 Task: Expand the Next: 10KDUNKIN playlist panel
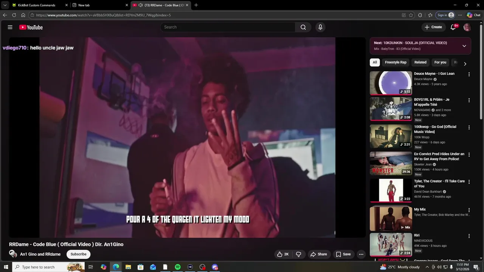click(464, 46)
